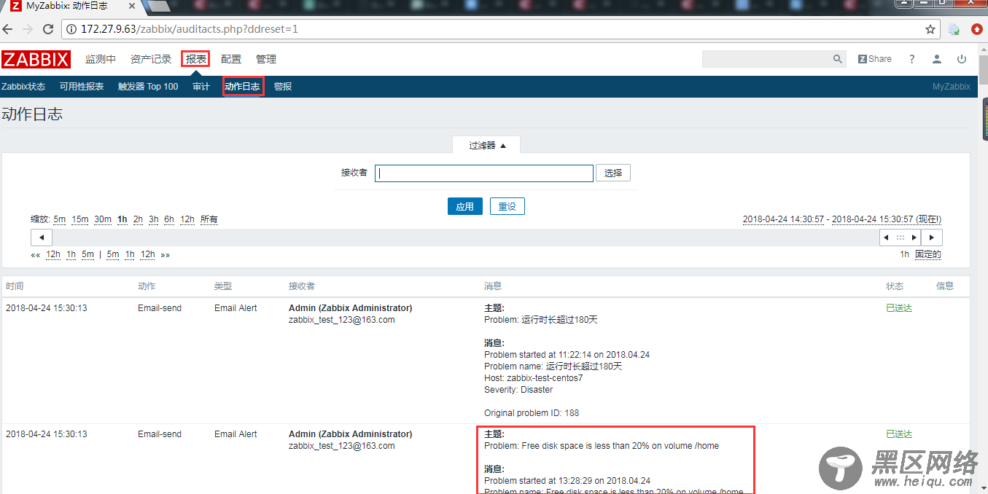Click the 选择 button

613,173
